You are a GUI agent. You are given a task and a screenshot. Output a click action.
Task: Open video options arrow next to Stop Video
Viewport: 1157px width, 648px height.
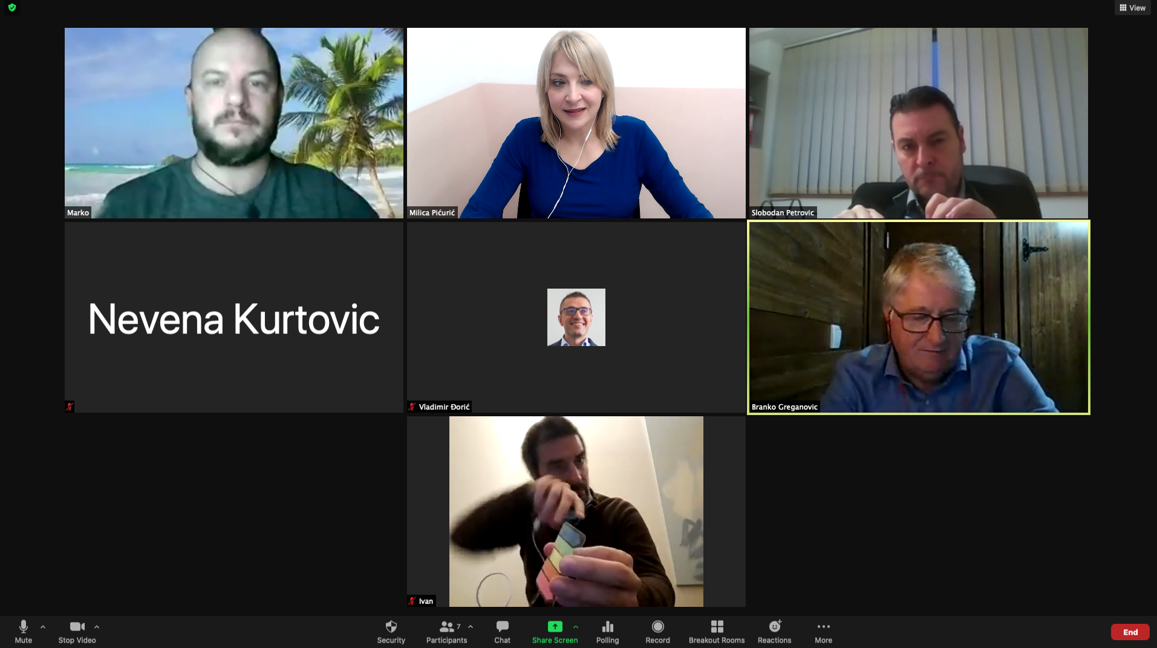[x=97, y=627]
